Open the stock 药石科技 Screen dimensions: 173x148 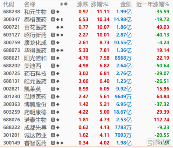35,74
